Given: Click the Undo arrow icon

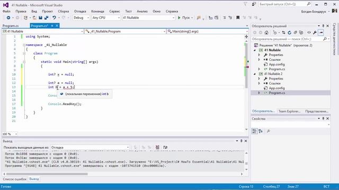Looking at the screenshot, I should click(x=54, y=17).
